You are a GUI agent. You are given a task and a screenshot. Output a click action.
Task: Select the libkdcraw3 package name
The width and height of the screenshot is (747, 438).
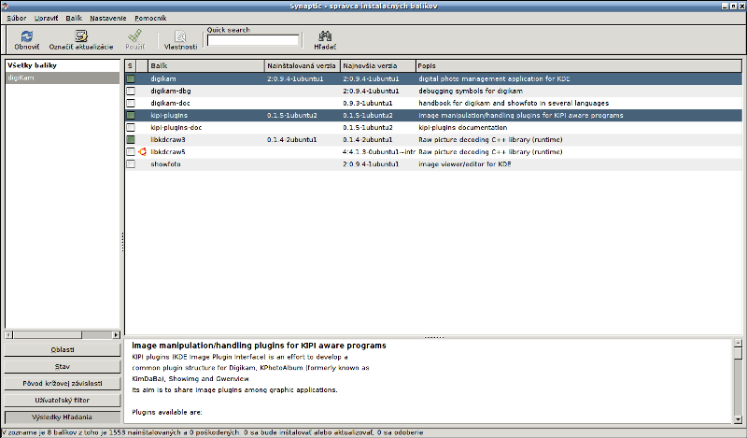click(x=168, y=140)
